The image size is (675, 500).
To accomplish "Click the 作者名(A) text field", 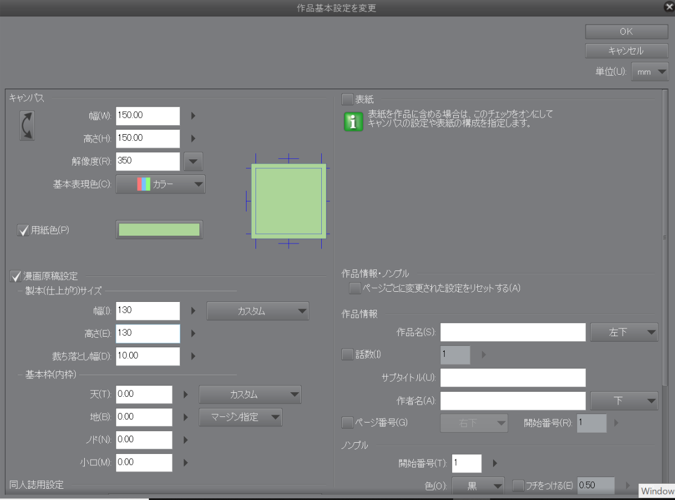I will click(513, 401).
